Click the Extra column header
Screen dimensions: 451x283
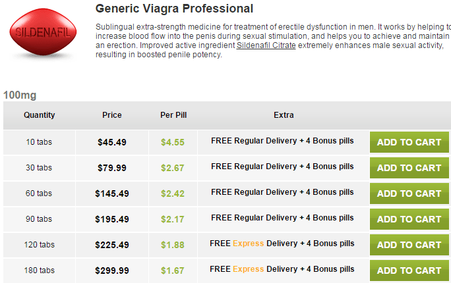pyautogui.click(x=284, y=115)
